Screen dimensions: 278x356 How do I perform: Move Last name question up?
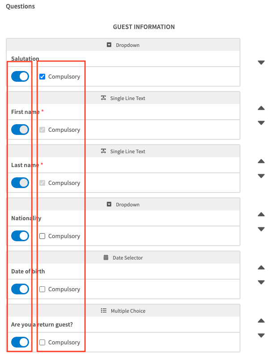coord(261,161)
